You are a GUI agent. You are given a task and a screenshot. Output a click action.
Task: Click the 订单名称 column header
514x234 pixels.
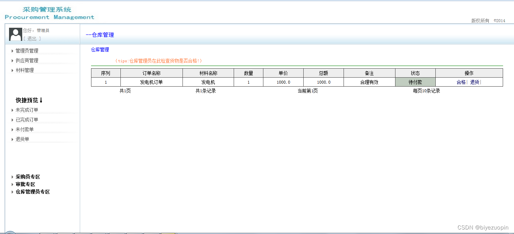[x=151, y=73]
